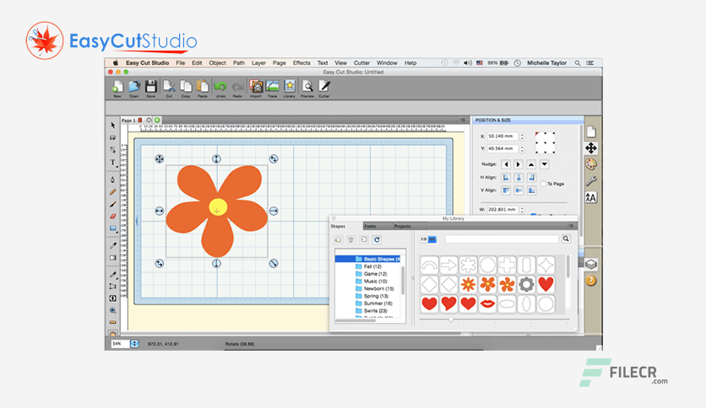
Task: Pick the red lips shape thumbnail
Action: (x=487, y=303)
